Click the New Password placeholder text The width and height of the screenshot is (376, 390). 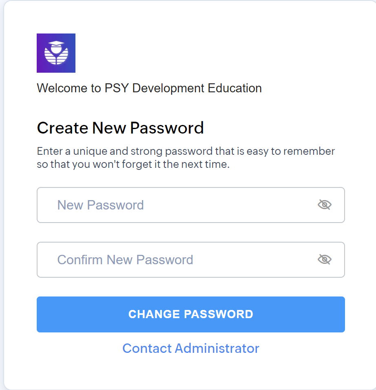coord(101,205)
